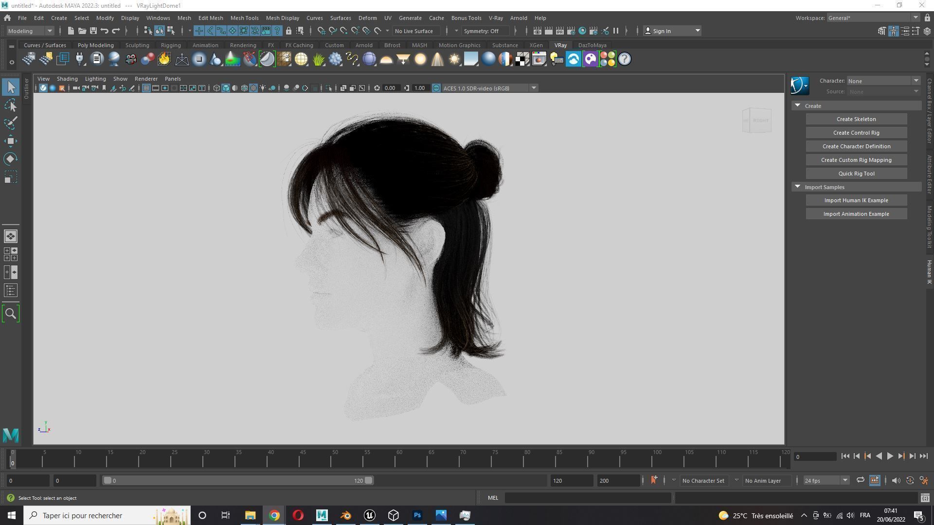Open the viewport Shading menu
This screenshot has width=934, height=525.
pos(67,79)
